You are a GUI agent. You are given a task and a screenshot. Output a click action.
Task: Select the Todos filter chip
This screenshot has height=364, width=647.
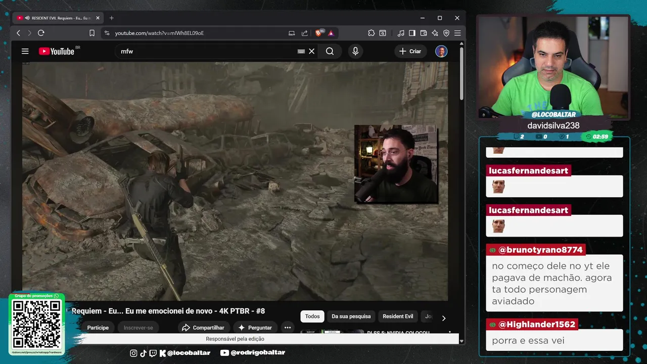(x=312, y=316)
